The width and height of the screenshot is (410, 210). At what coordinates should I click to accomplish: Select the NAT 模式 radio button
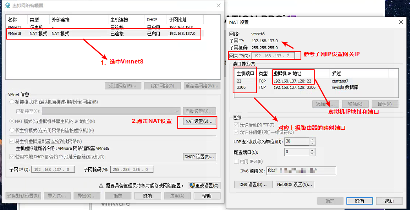point(12,121)
